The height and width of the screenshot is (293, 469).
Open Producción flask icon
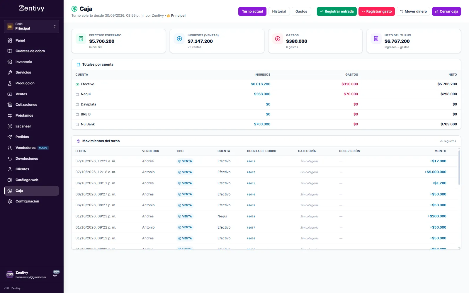(10, 83)
